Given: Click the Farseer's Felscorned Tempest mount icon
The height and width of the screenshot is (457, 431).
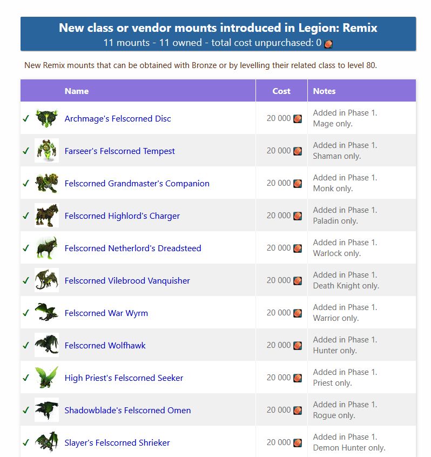Looking at the screenshot, I should point(46,150).
